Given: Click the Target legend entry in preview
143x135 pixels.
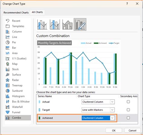Looking at the screenshot, I should [114, 43].
